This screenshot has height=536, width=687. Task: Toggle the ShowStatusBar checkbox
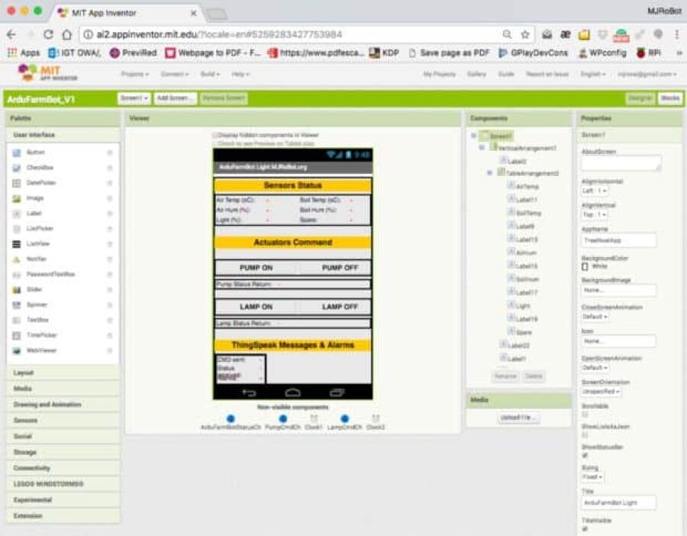(585, 455)
